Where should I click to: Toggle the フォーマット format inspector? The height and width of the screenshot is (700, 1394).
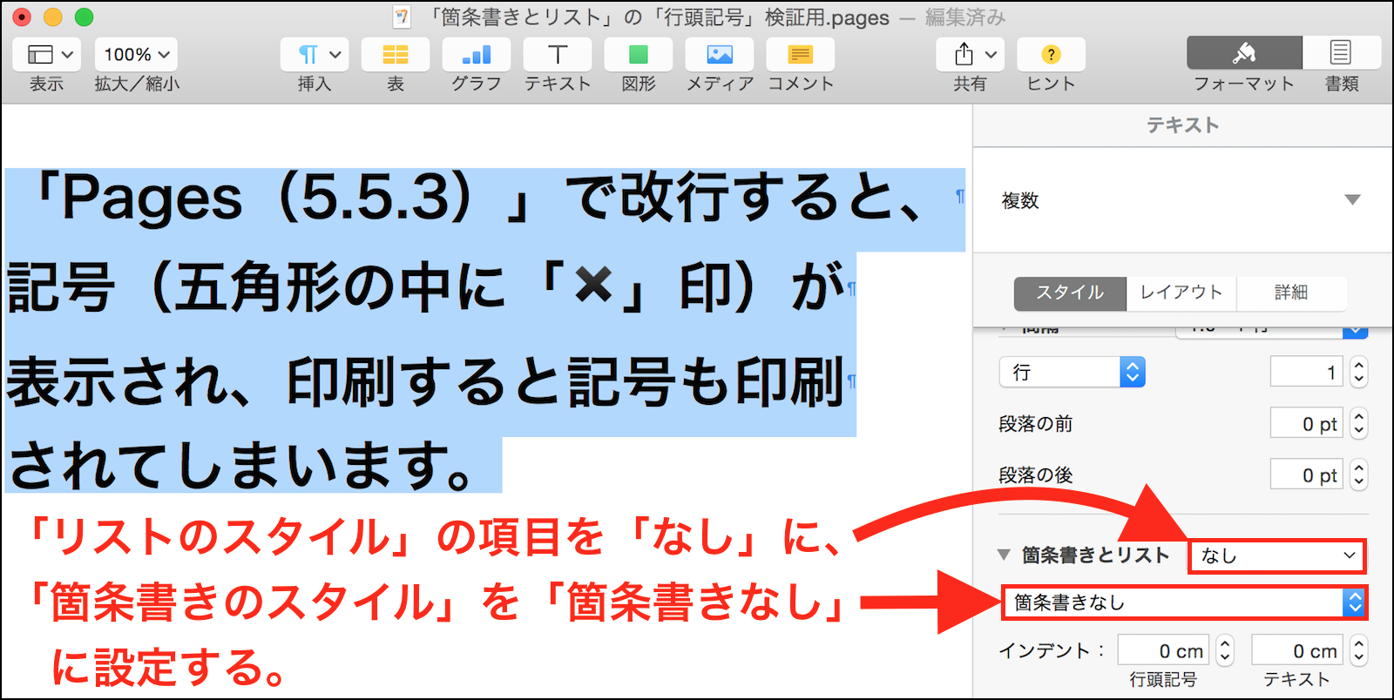coord(1244,53)
